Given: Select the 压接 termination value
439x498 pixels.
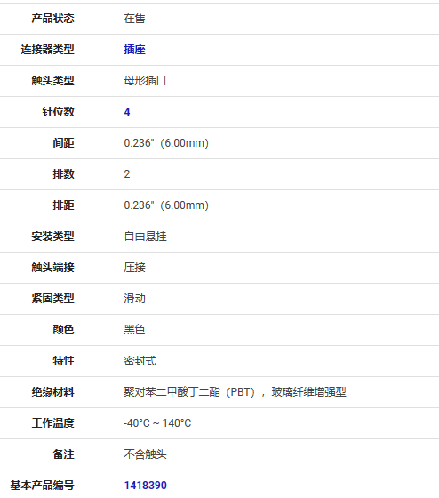Looking at the screenshot, I should (x=134, y=268).
